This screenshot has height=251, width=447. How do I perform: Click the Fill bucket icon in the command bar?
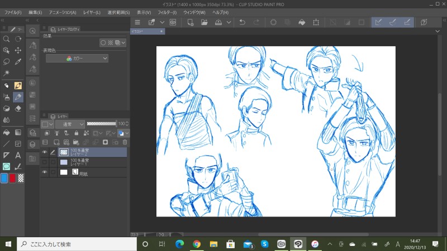coord(302,22)
